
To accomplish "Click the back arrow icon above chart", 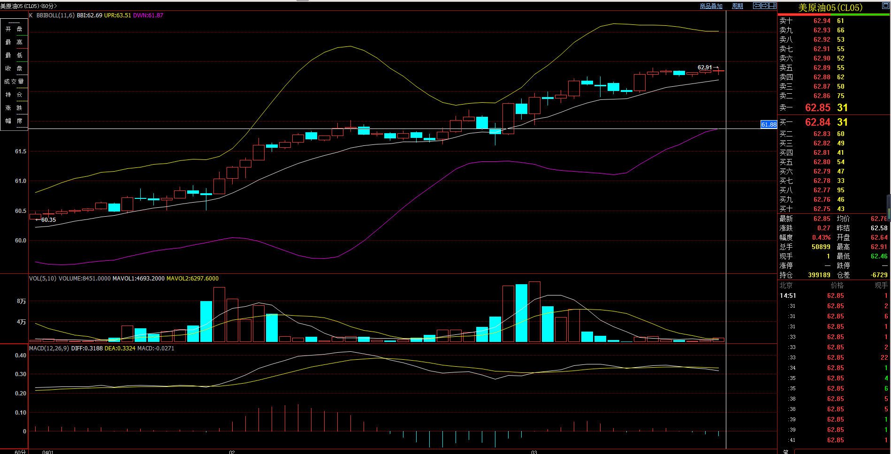I will [x=757, y=6].
